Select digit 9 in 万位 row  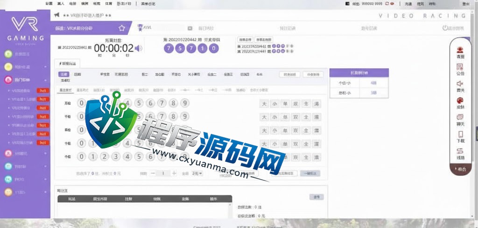(x=185, y=103)
